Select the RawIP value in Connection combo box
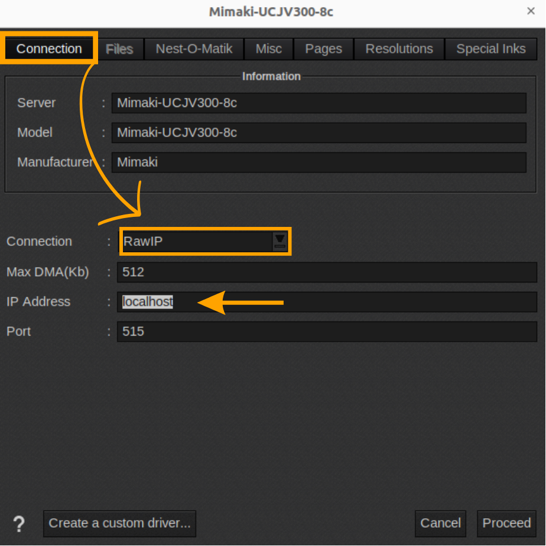546x546 pixels. coord(195,241)
